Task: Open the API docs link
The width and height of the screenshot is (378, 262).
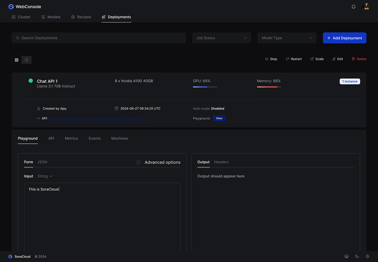Action: (97, 119)
